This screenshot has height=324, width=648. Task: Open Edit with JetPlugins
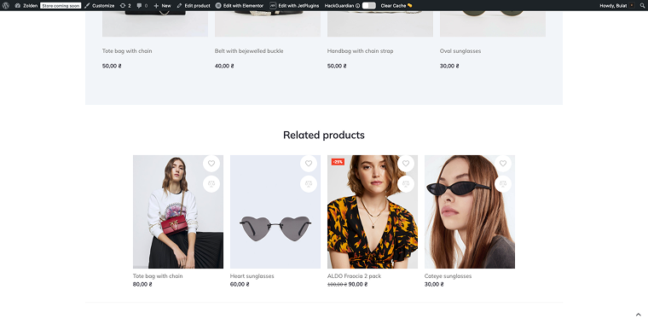click(294, 6)
